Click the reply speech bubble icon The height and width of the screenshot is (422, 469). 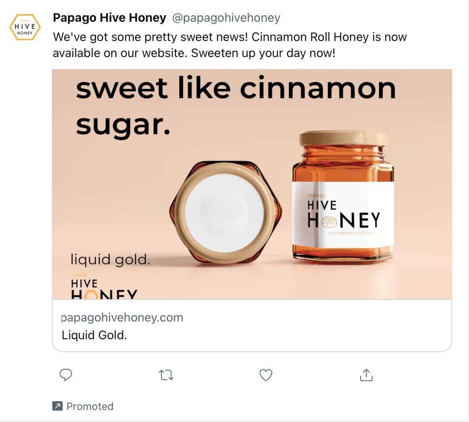point(66,375)
